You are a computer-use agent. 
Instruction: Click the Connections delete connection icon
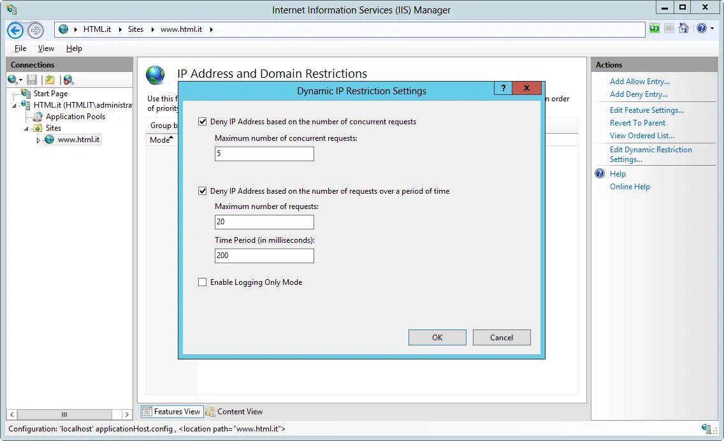coord(68,80)
